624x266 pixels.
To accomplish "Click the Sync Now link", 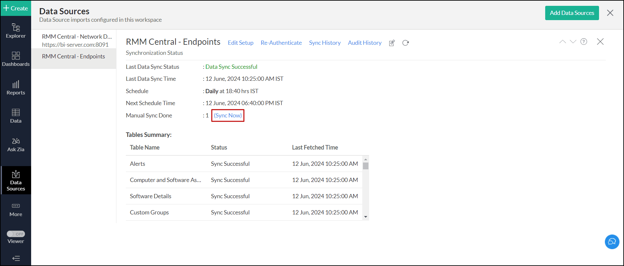I will (228, 115).
